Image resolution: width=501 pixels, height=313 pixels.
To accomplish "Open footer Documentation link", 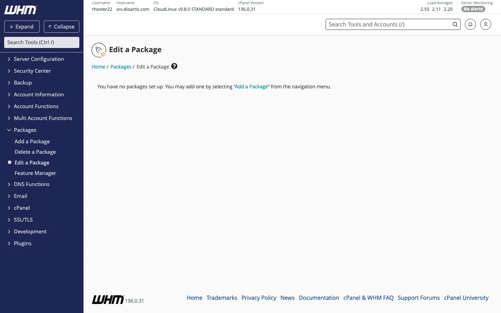I will [319, 298].
